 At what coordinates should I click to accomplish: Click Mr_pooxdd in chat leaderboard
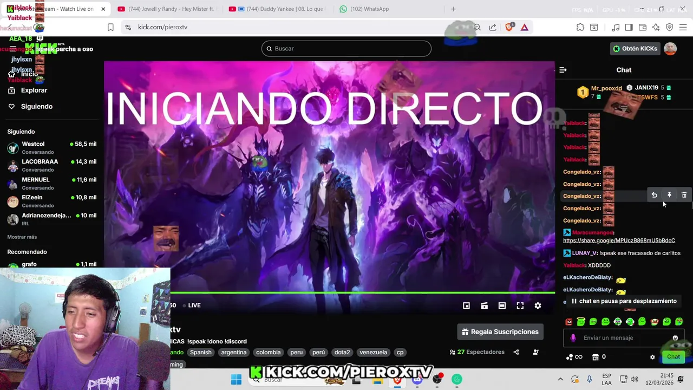pyautogui.click(x=606, y=88)
